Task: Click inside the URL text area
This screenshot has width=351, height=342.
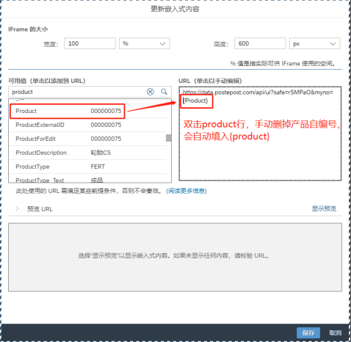Action: 260,134
